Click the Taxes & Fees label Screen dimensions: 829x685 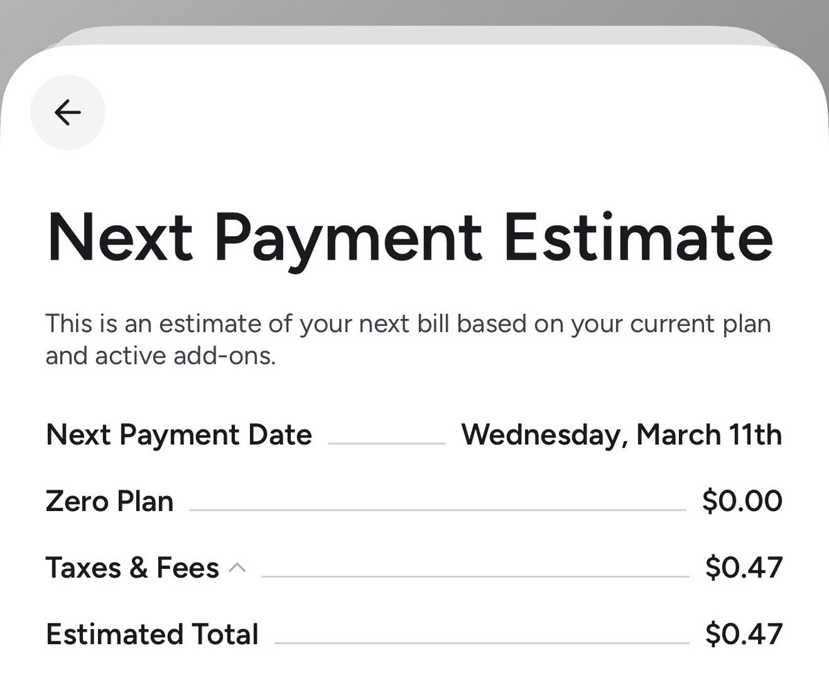point(132,568)
